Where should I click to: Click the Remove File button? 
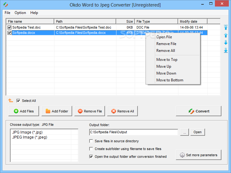point(89,111)
